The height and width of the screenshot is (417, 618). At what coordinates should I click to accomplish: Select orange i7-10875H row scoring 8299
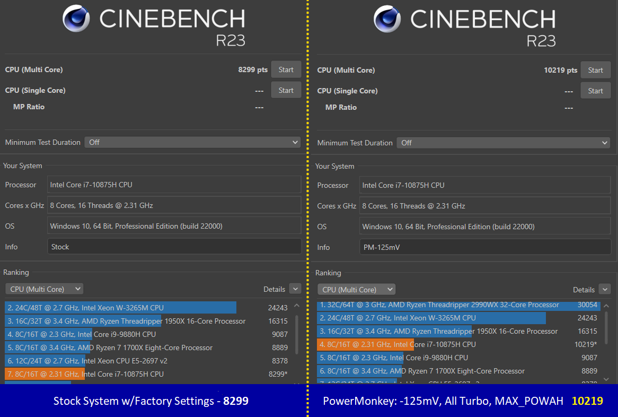coord(147,374)
